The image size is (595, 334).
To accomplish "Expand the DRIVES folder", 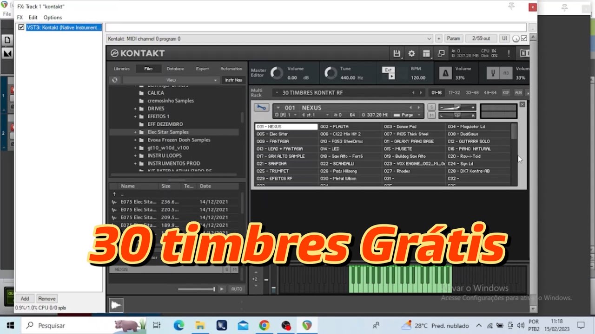I will coord(135,109).
